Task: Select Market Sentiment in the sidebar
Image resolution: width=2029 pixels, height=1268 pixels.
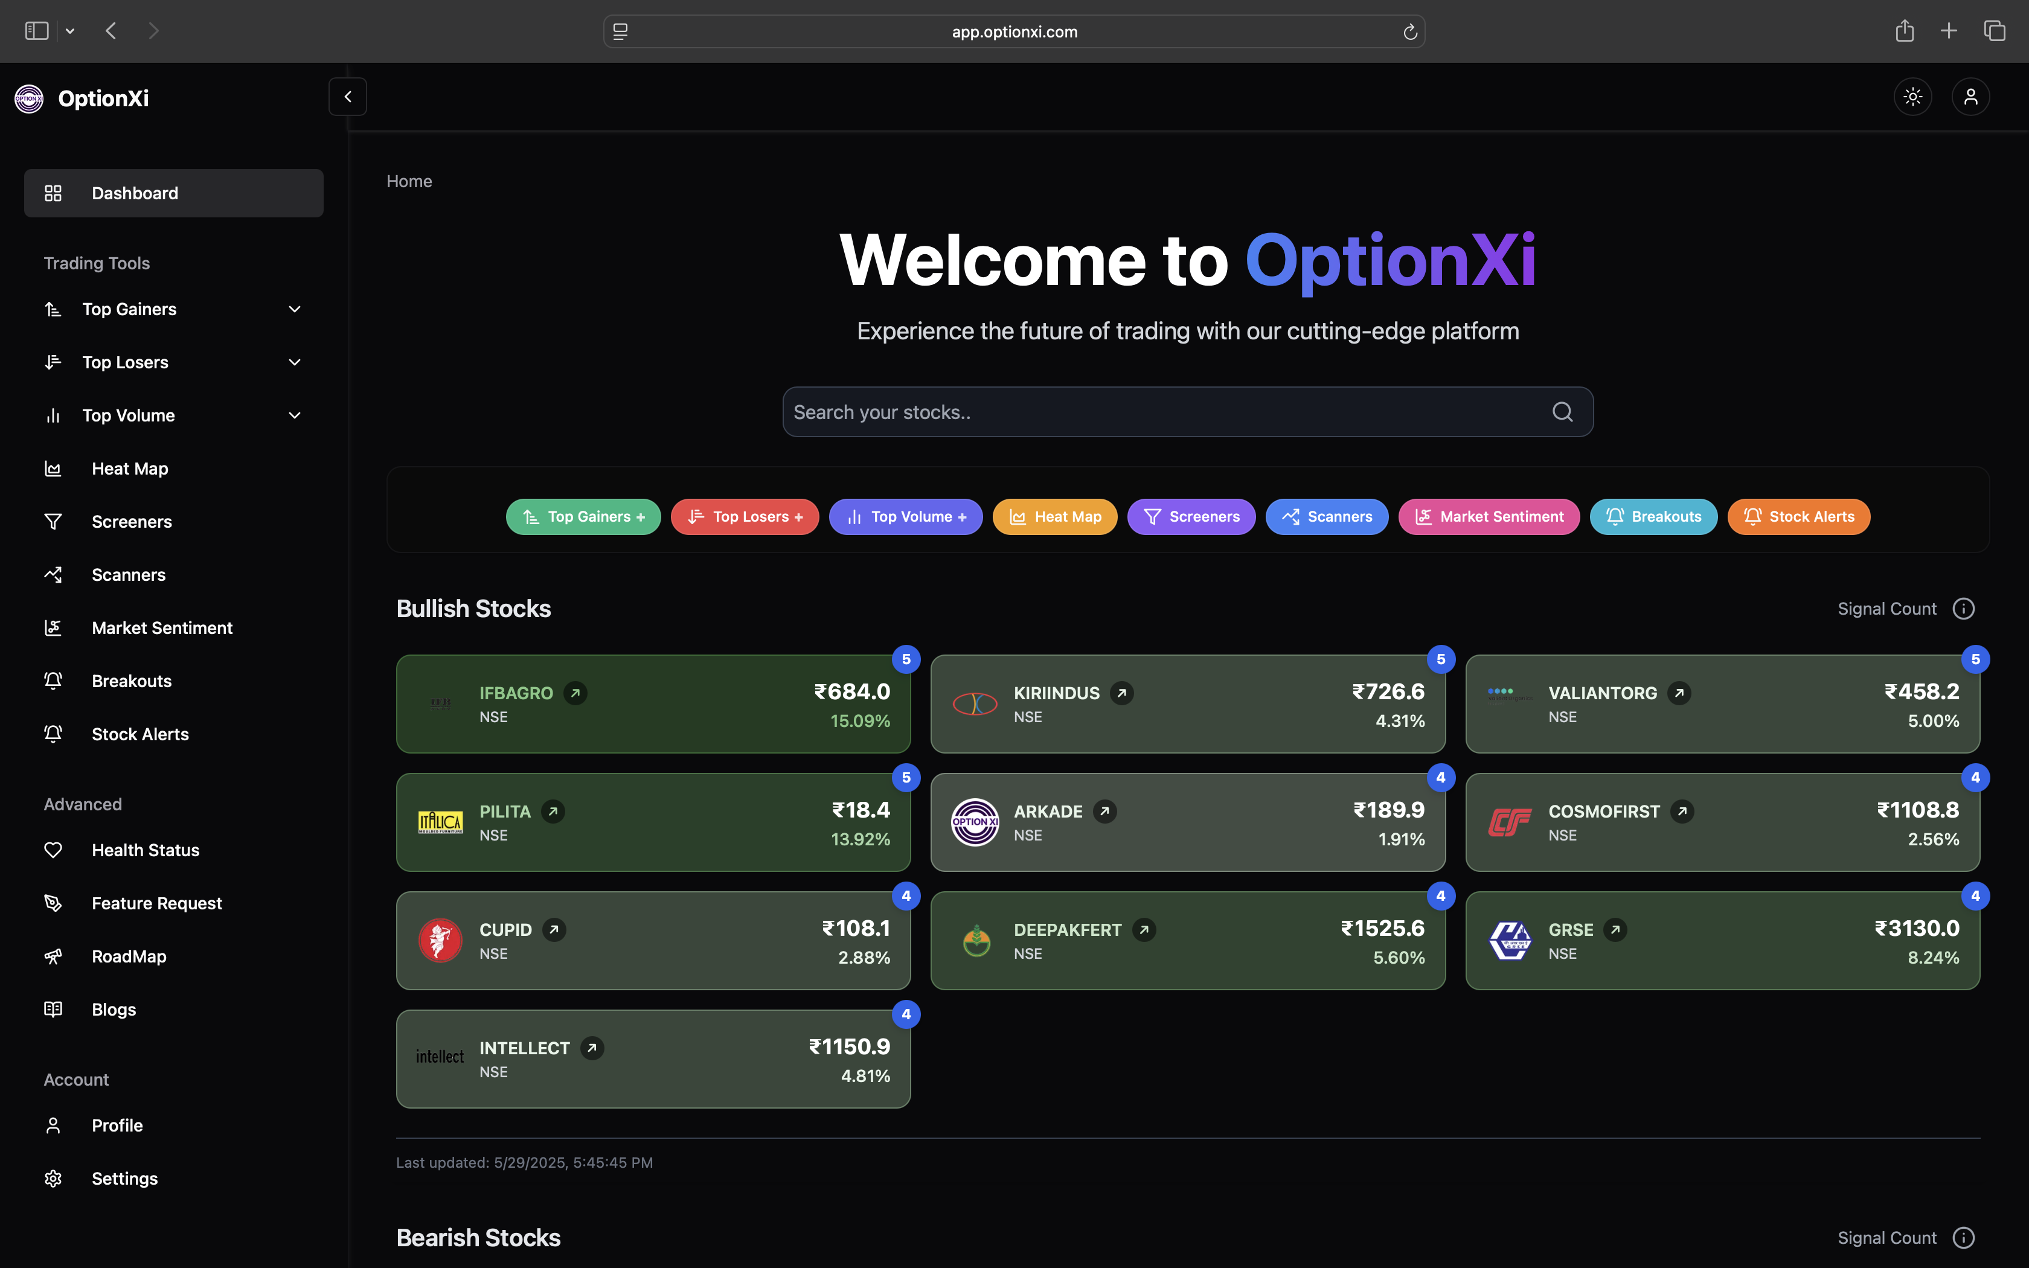Action: point(162,628)
